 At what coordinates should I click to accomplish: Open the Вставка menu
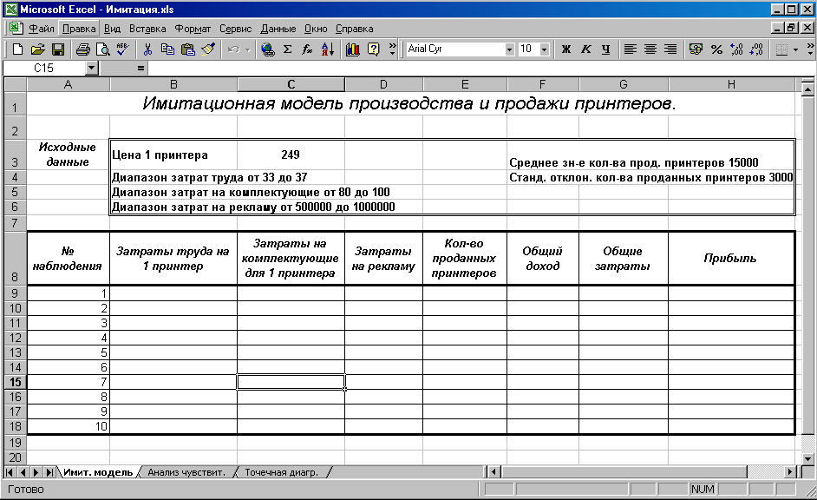(147, 29)
